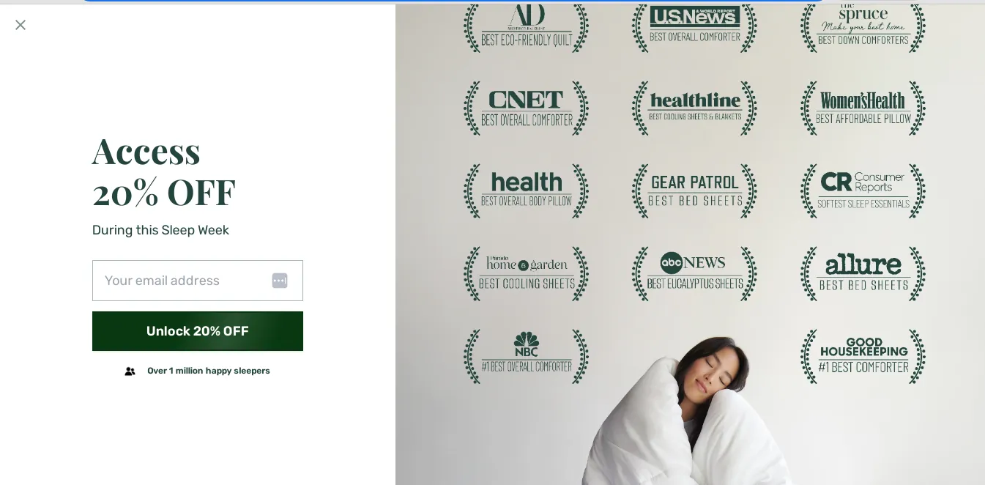
Task: Click the Unlock 20% OFF button
Action: click(x=198, y=331)
